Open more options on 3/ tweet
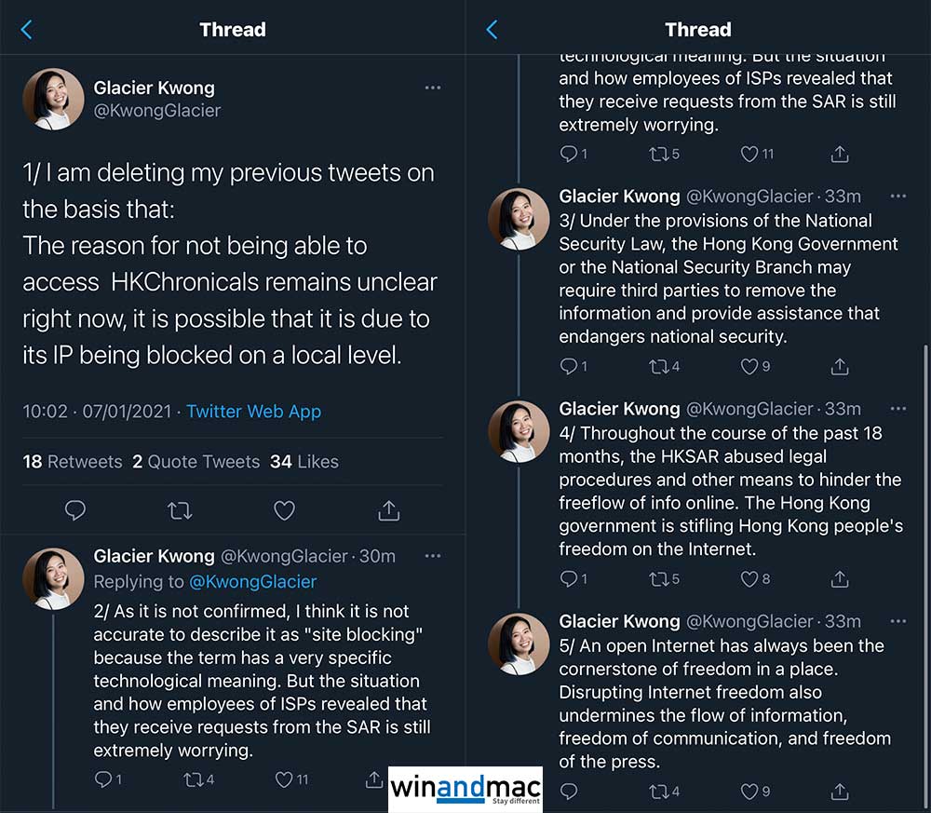 click(897, 196)
